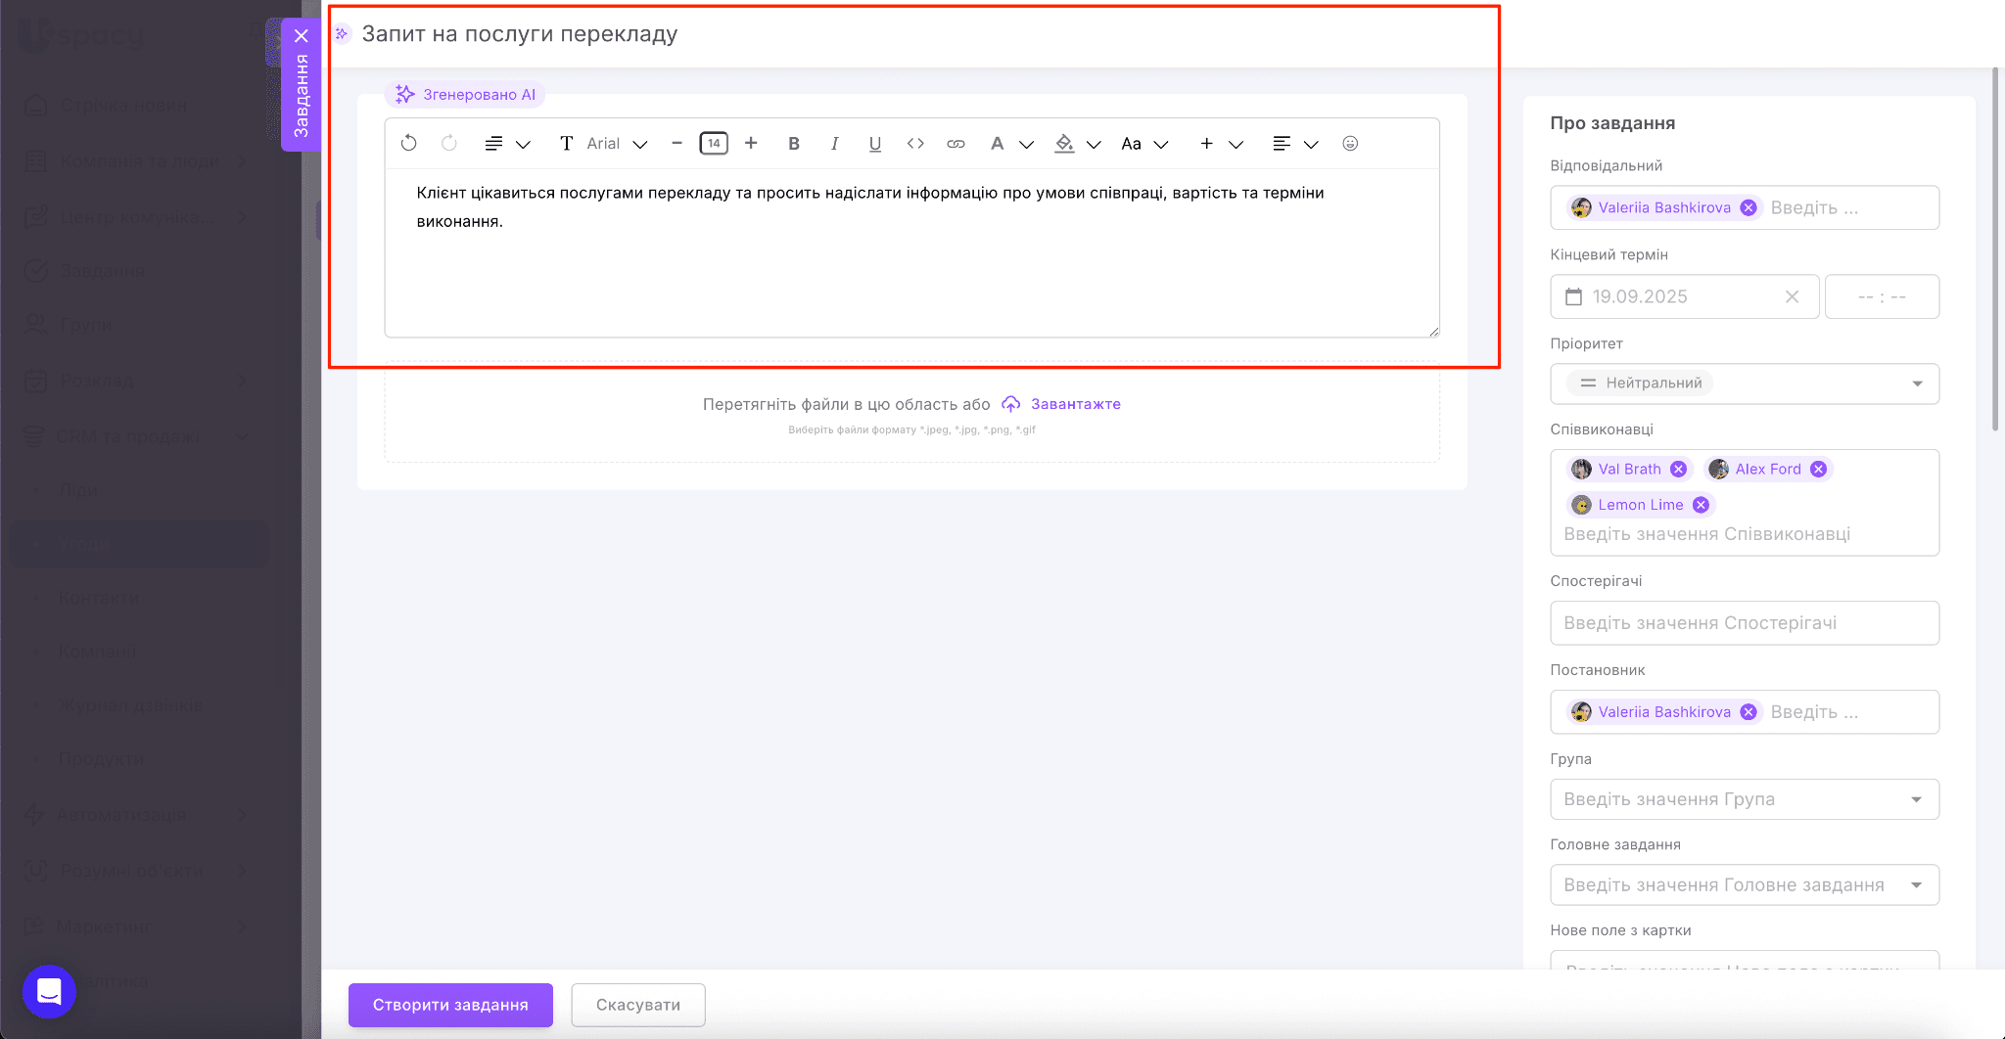Click the vertical Завдання tab label
Screen dimensions: 2005x1039
click(x=302, y=96)
